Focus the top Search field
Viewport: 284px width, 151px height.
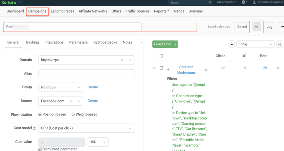[190, 3]
